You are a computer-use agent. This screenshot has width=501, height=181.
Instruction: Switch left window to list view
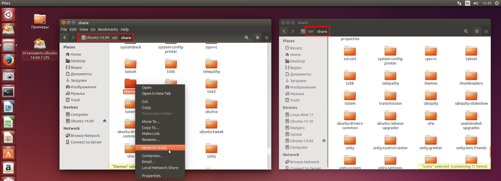pos(257,38)
